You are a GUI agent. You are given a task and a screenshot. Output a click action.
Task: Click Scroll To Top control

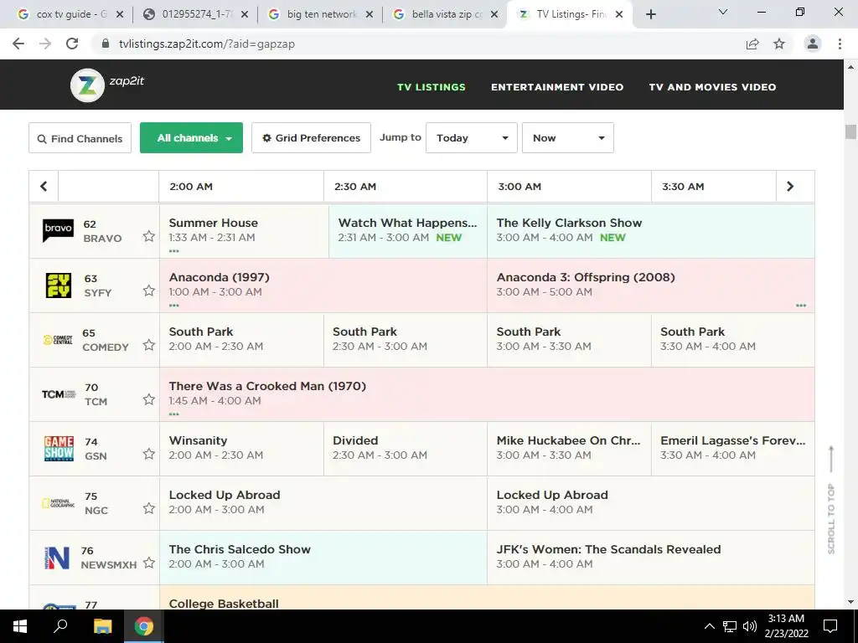[x=830, y=500]
